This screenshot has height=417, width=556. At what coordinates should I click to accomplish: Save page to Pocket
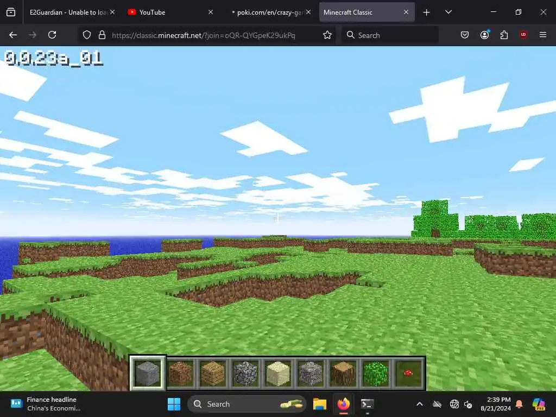coord(465,35)
